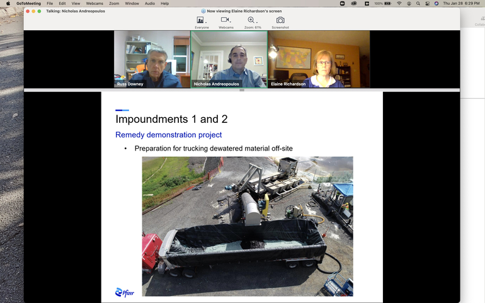The height and width of the screenshot is (303, 485).
Task: Open Control Center in the menu bar
Action: click(x=426, y=3)
